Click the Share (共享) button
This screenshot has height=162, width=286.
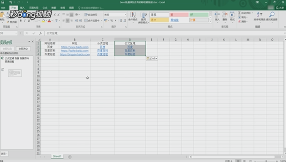tap(280, 8)
